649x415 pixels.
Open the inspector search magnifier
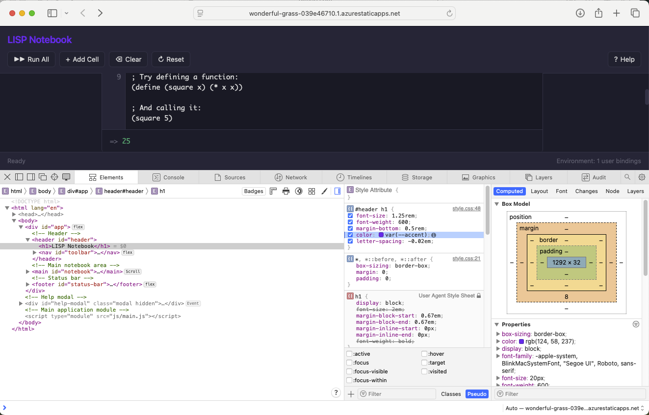click(x=627, y=177)
